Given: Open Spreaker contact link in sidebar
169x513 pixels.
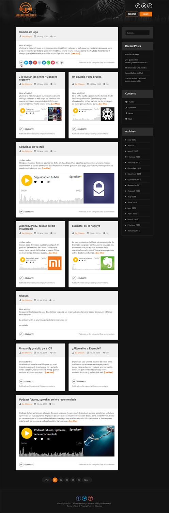Looking at the screenshot, I should click(132, 107).
